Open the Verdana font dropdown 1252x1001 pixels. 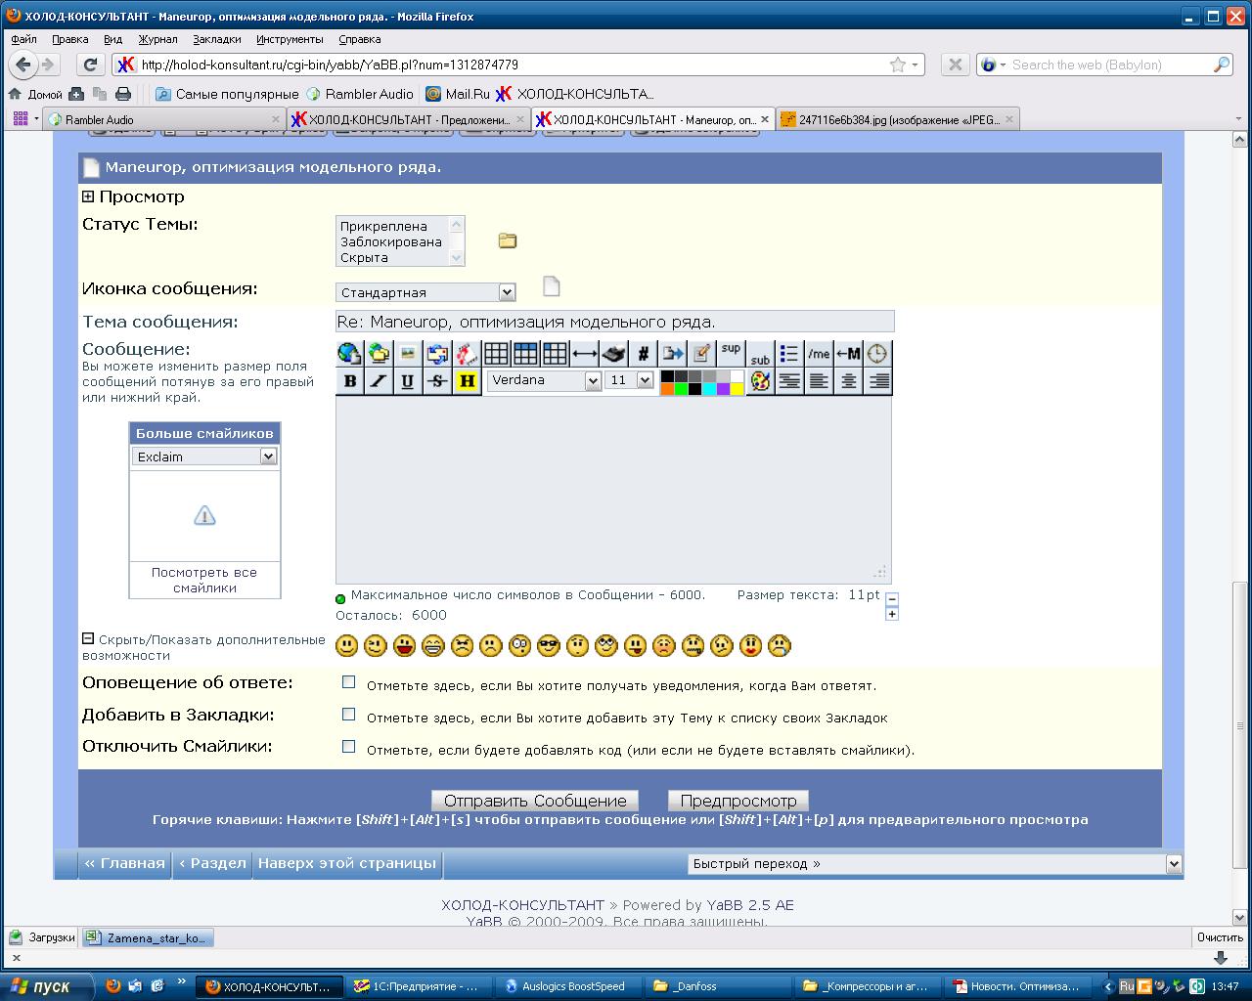point(544,380)
